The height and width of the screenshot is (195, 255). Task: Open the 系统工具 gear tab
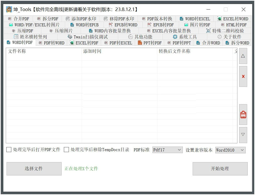185,37
